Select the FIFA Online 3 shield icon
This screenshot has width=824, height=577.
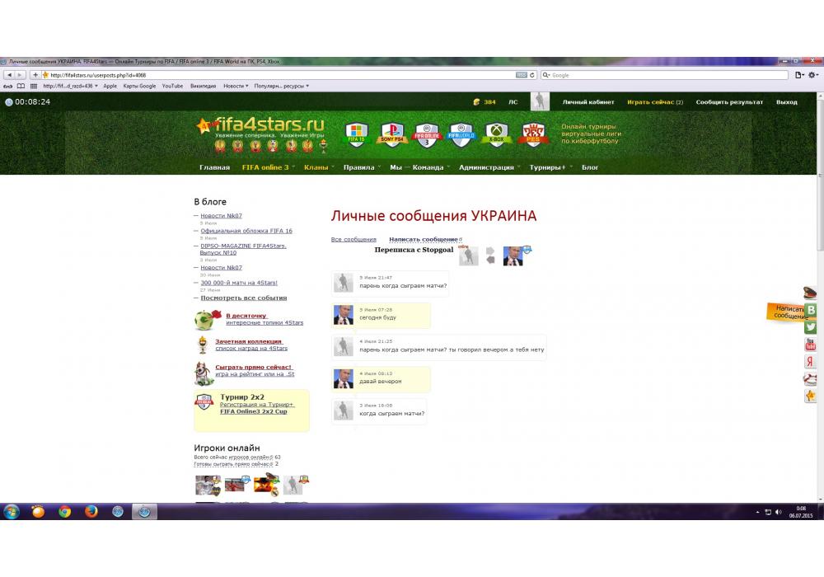pos(427,134)
